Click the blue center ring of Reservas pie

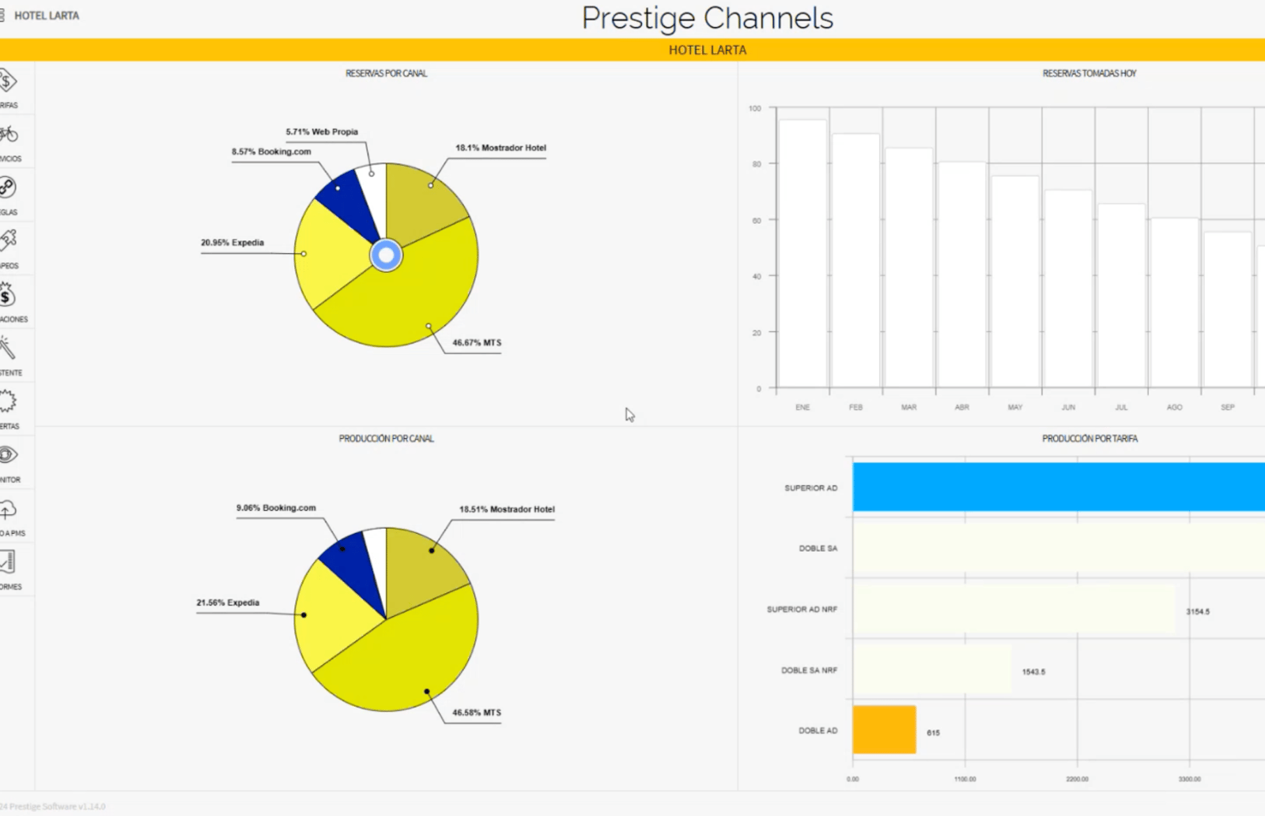tap(387, 255)
